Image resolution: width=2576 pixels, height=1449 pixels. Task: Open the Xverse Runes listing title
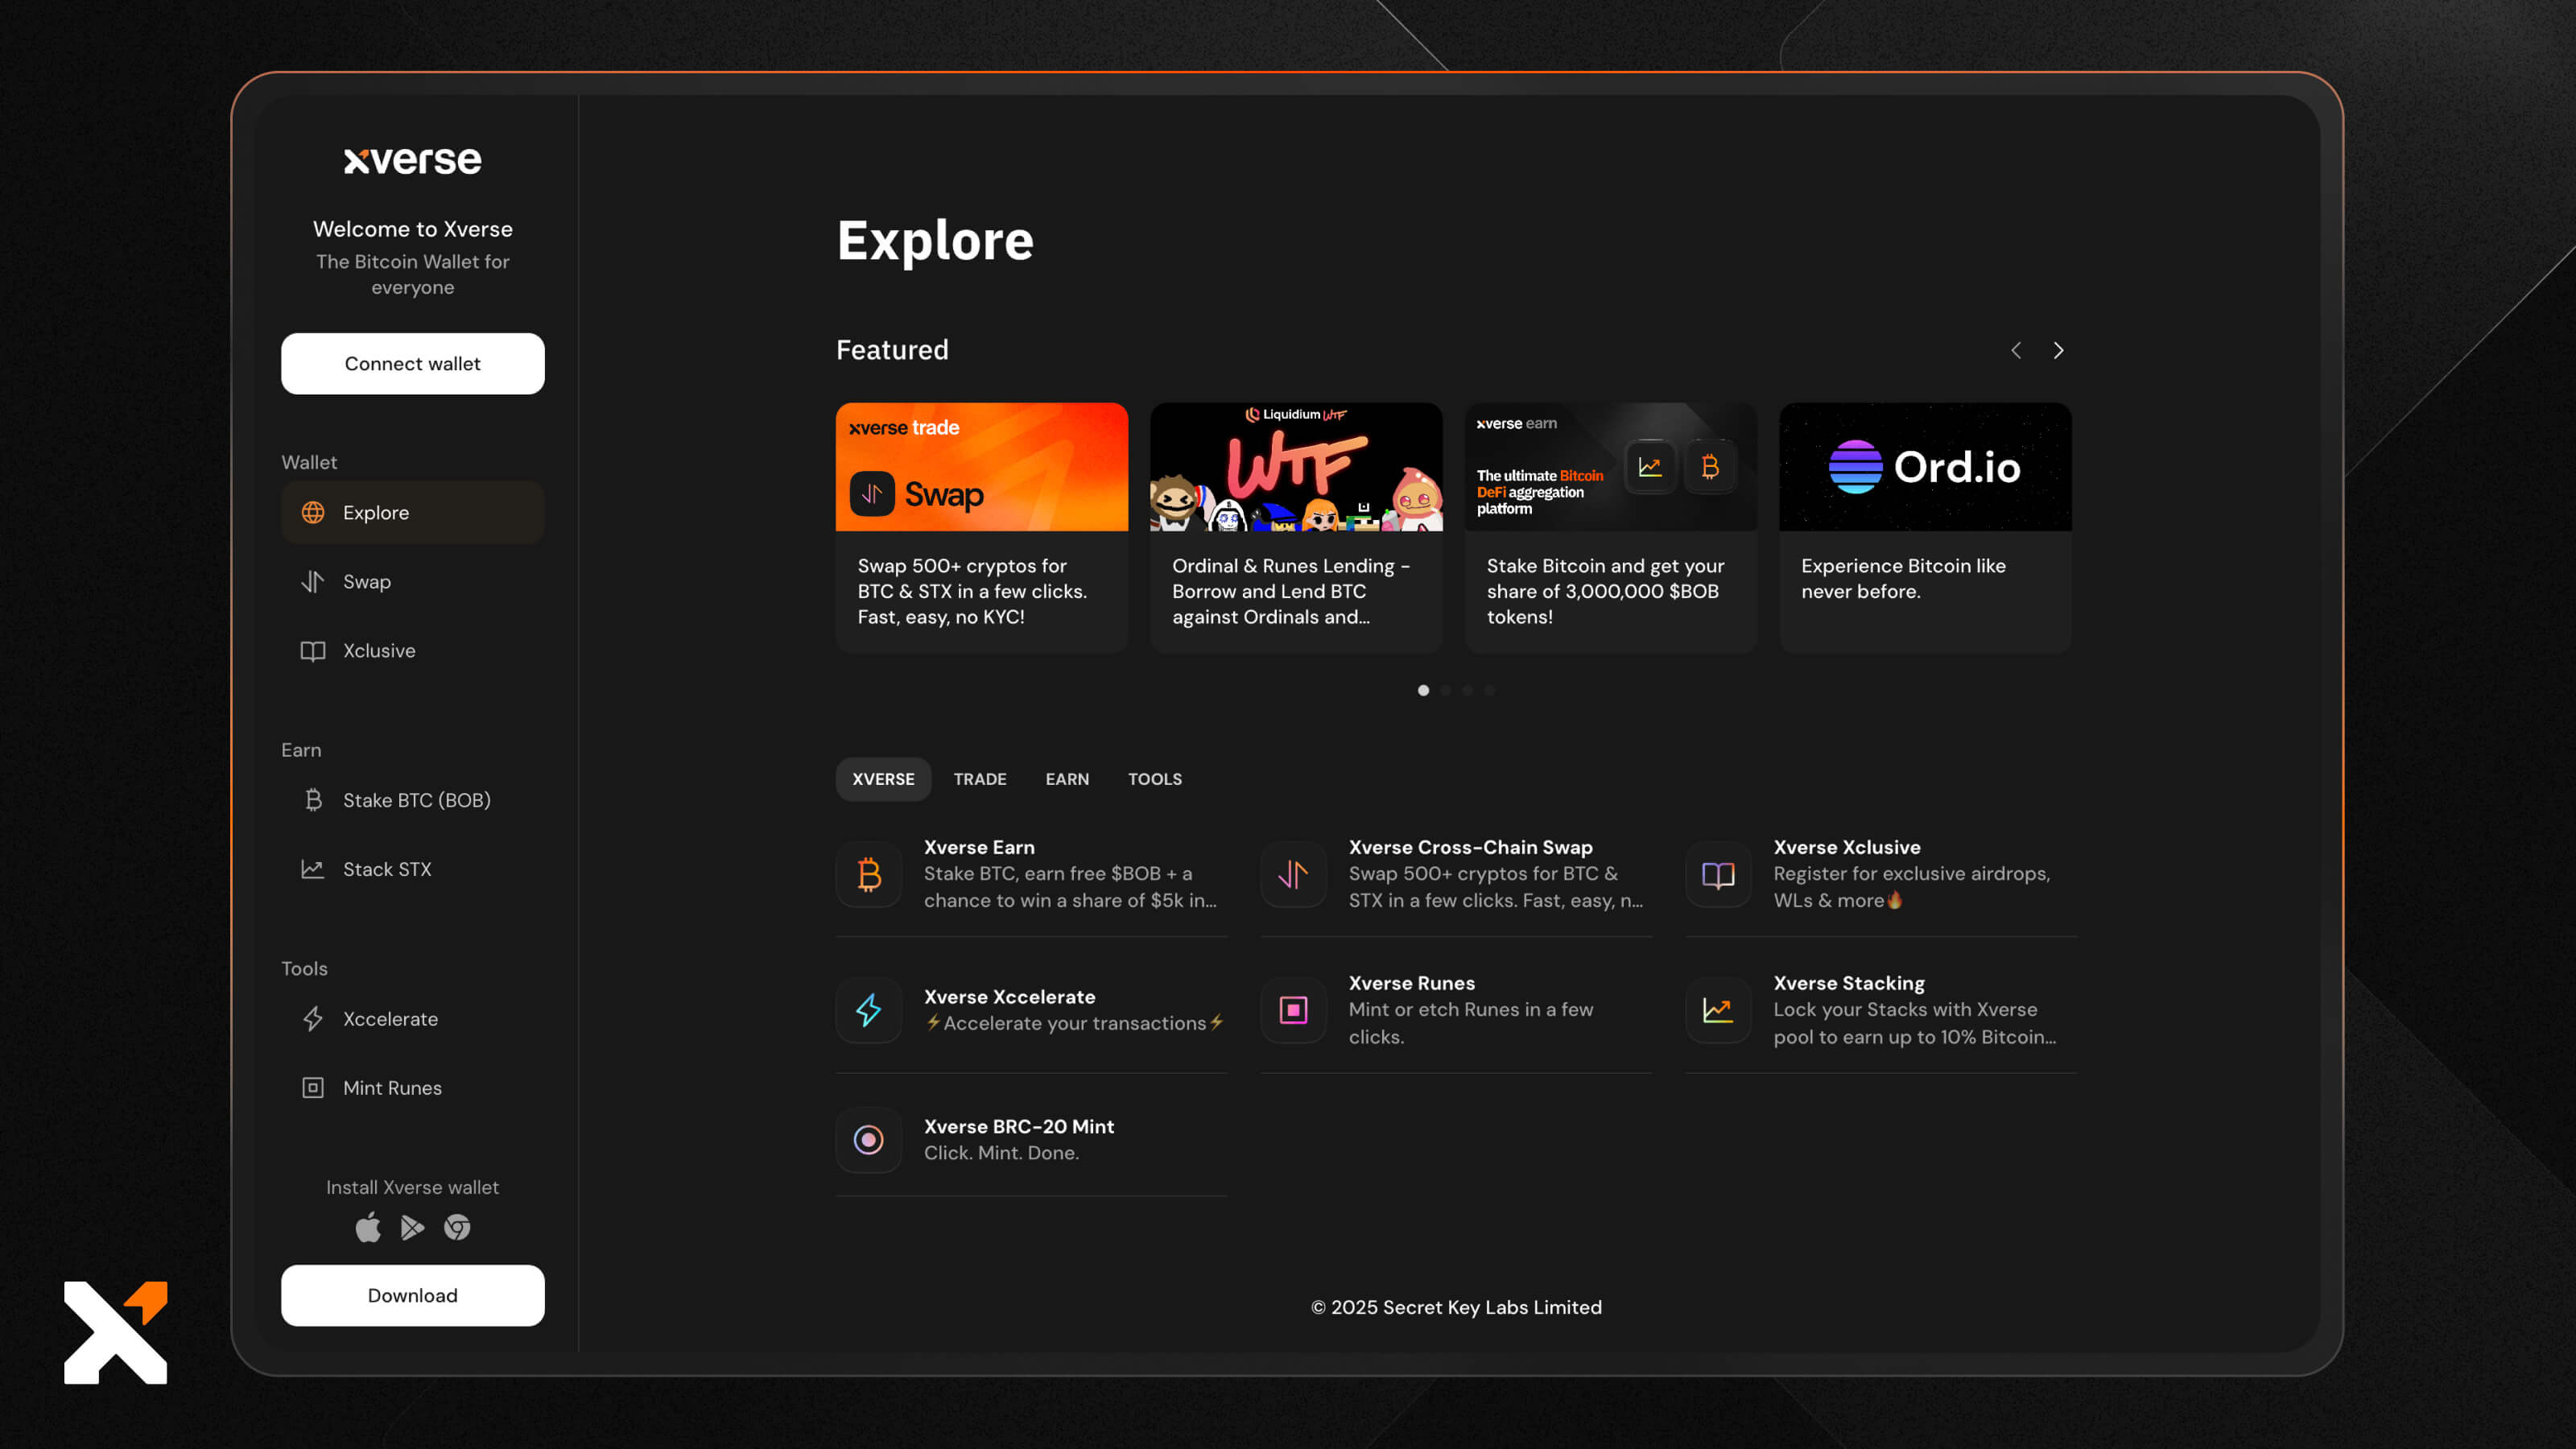pyautogui.click(x=1411, y=983)
